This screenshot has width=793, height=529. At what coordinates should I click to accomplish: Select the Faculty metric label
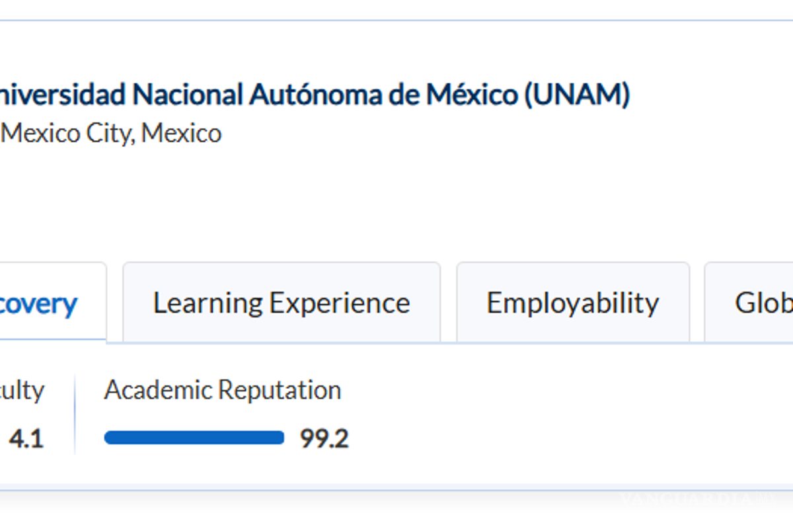[x=21, y=390]
